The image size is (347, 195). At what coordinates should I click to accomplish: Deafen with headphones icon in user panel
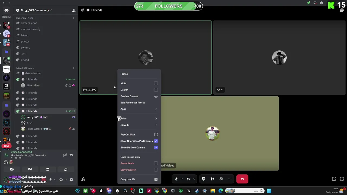pyautogui.click(x=61, y=180)
